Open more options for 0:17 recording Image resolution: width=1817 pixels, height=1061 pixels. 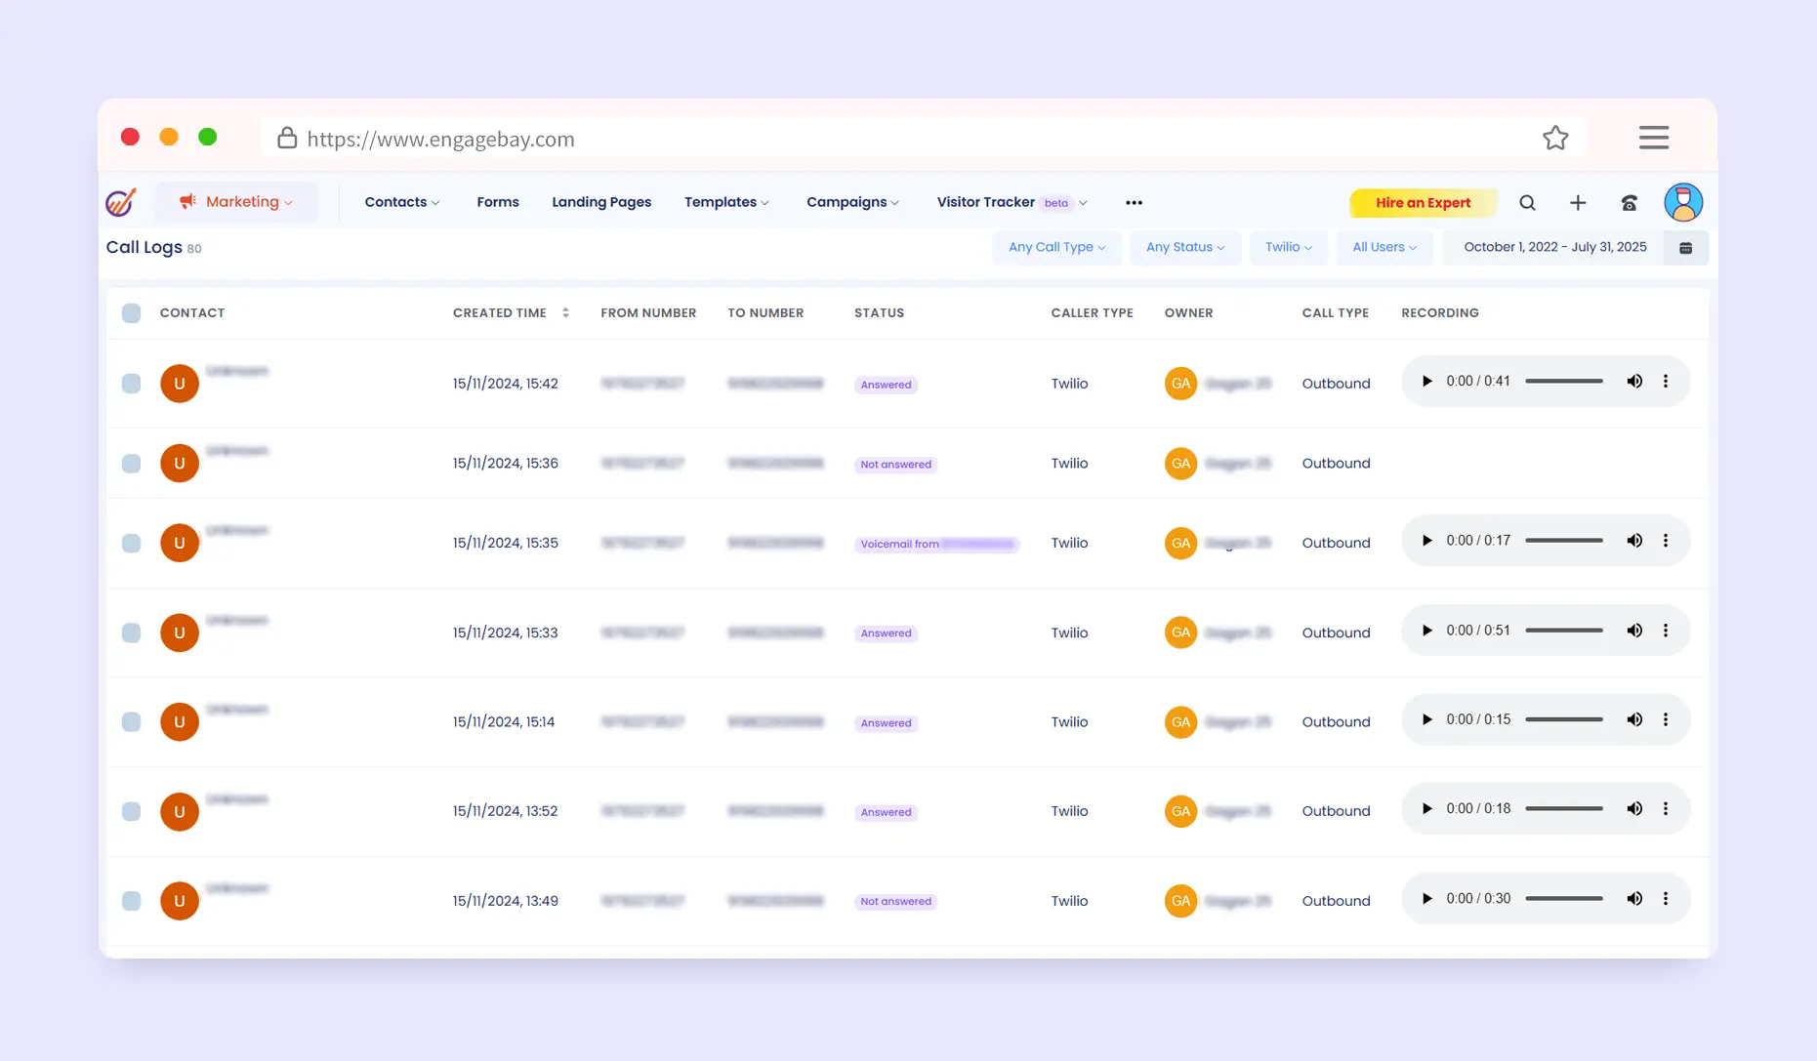1666,541
